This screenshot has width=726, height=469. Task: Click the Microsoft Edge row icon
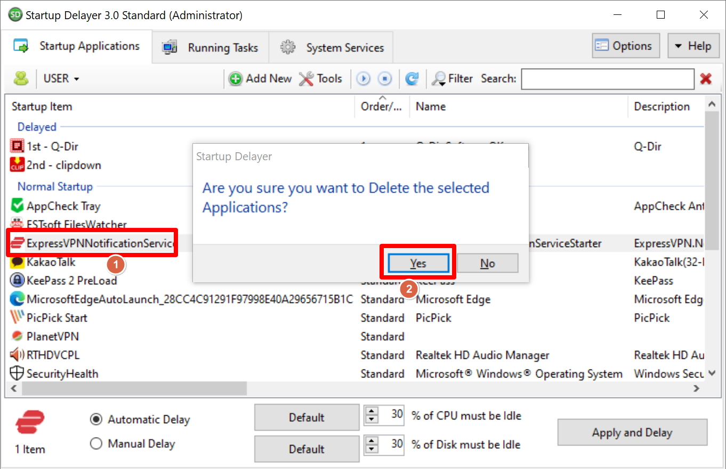pyautogui.click(x=18, y=299)
